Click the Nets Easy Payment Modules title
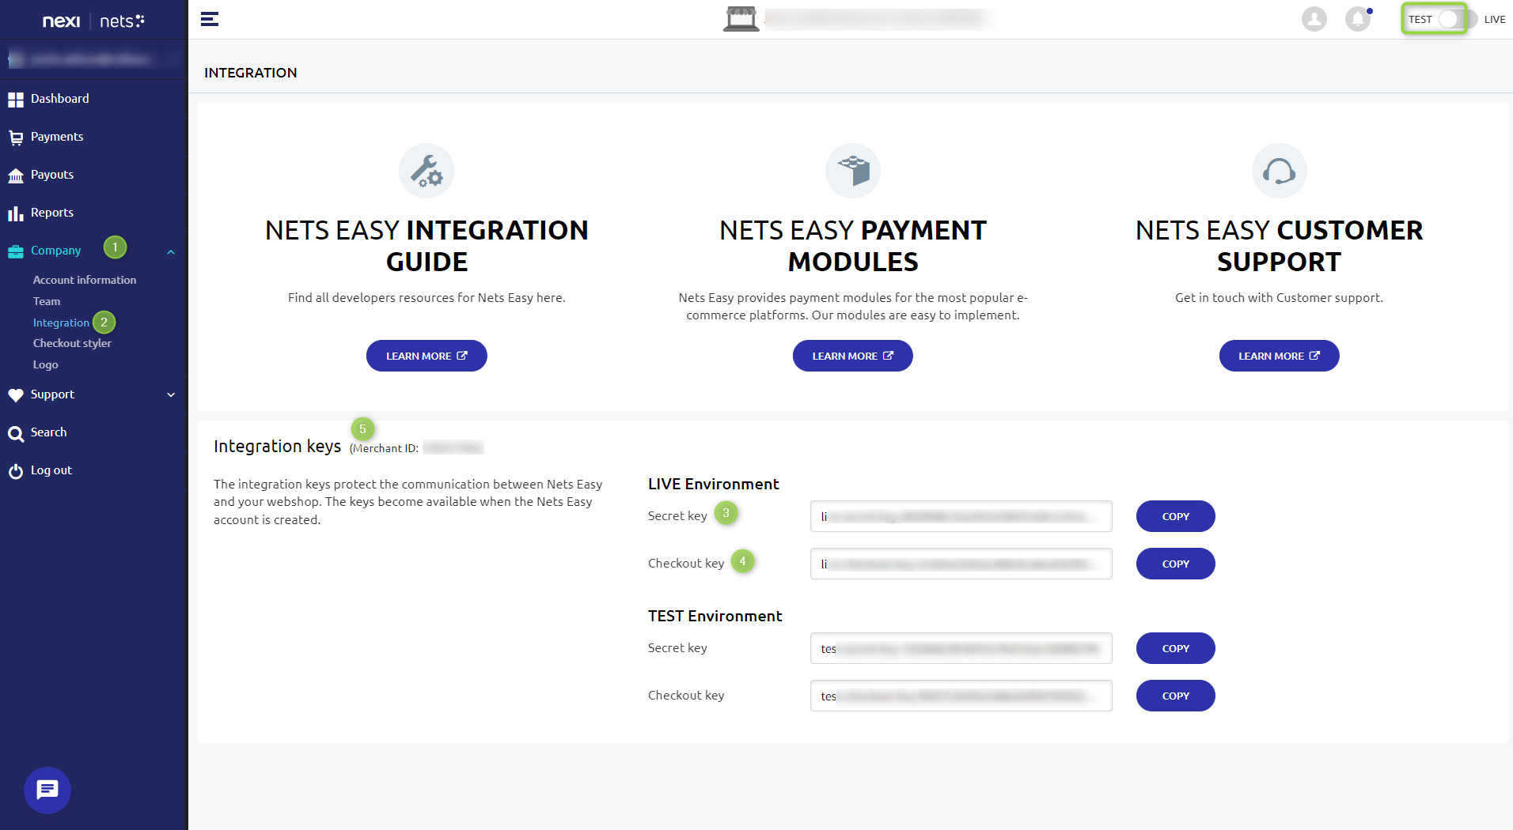1513x830 pixels. tap(853, 246)
